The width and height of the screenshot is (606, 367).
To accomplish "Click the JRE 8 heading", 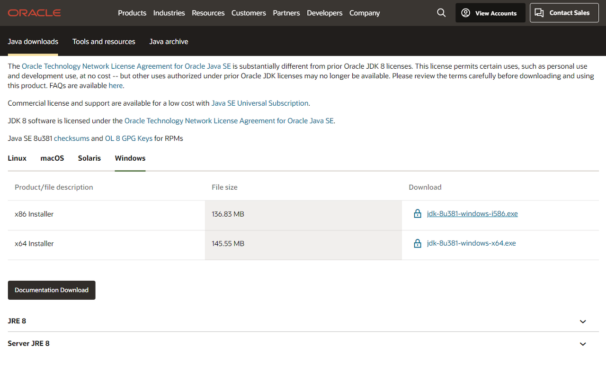I will pos(17,321).
